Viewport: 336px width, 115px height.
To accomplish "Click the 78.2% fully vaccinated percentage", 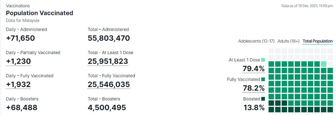I will [x=253, y=88].
